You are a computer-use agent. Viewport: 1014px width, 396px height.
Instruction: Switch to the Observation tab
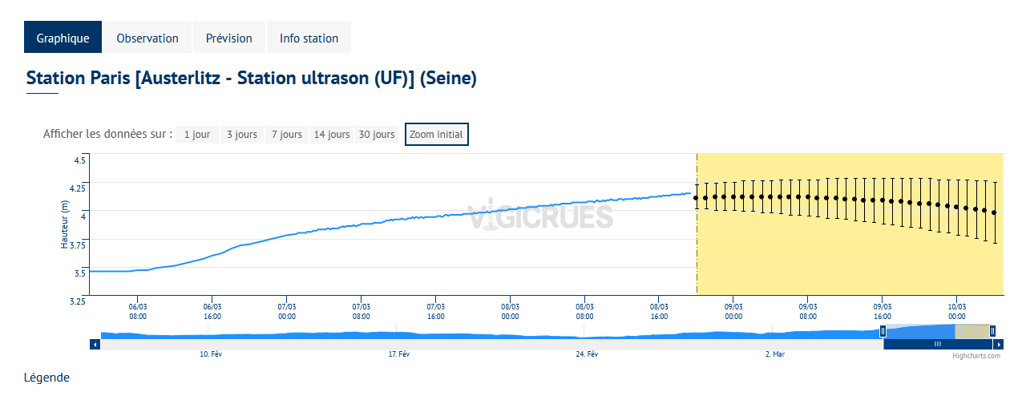click(147, 38)
